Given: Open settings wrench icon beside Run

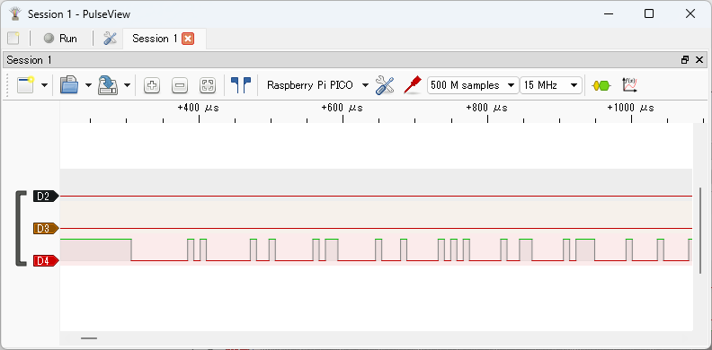Looking at the screenshot, I should click(x=110, y=39).
